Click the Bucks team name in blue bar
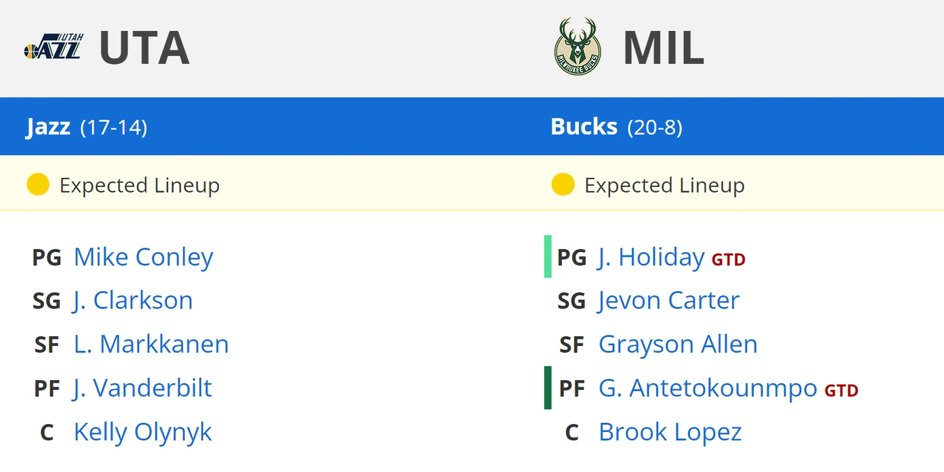 click(584, 127)
